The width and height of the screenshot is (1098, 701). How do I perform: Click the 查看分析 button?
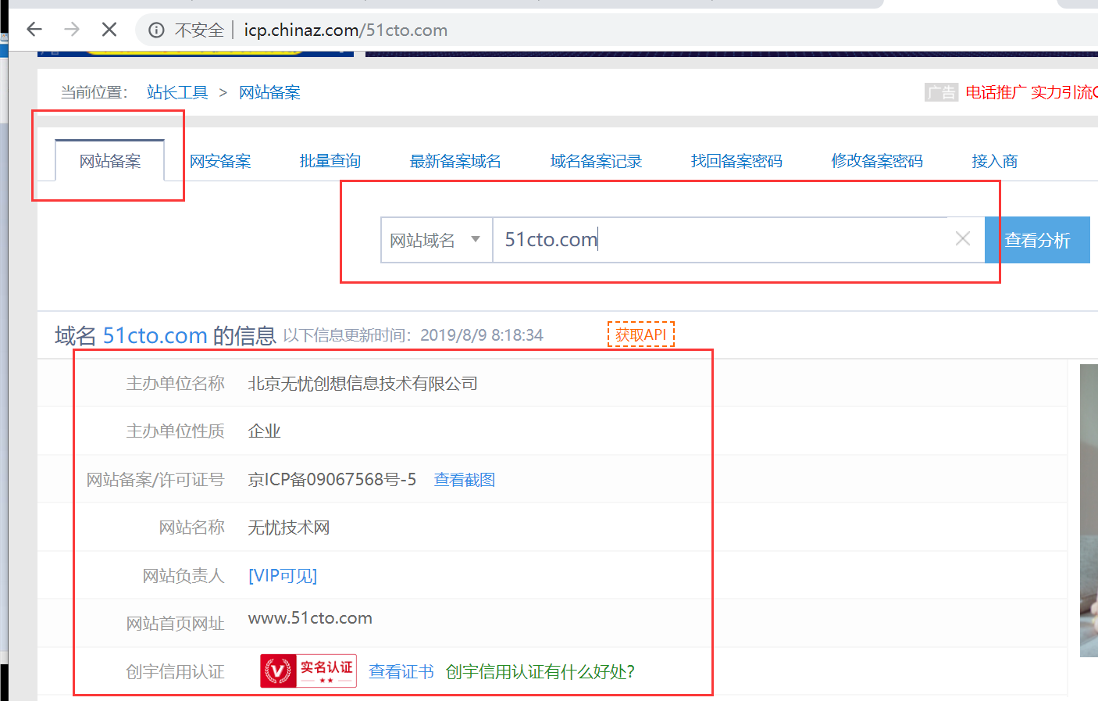coord(1037,240)
